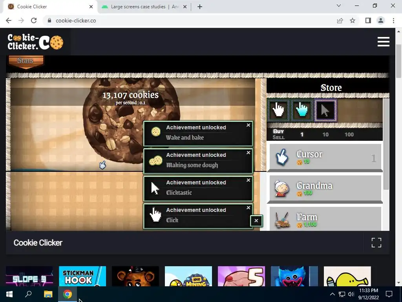The image size is (402, 302).
Task: Open File Explorer from taskbar
Action: 48,294
